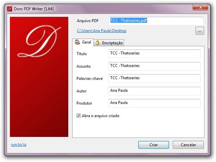
Task: Click the Arquivo PDF filename field
Action: 156,21
